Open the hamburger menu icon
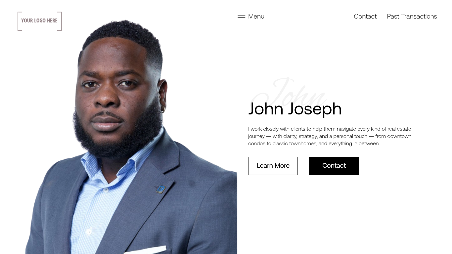 tap(241, 16)
